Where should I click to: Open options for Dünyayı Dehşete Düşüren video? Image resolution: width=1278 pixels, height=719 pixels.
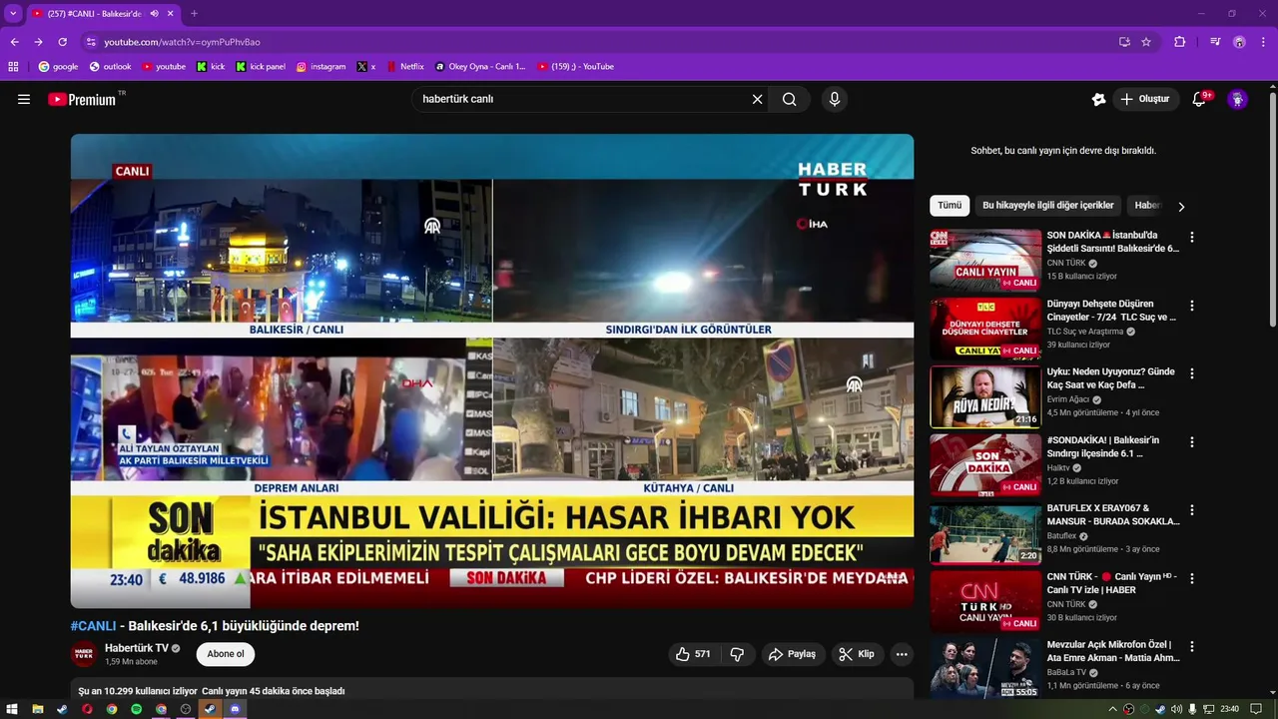[1191, 306]
